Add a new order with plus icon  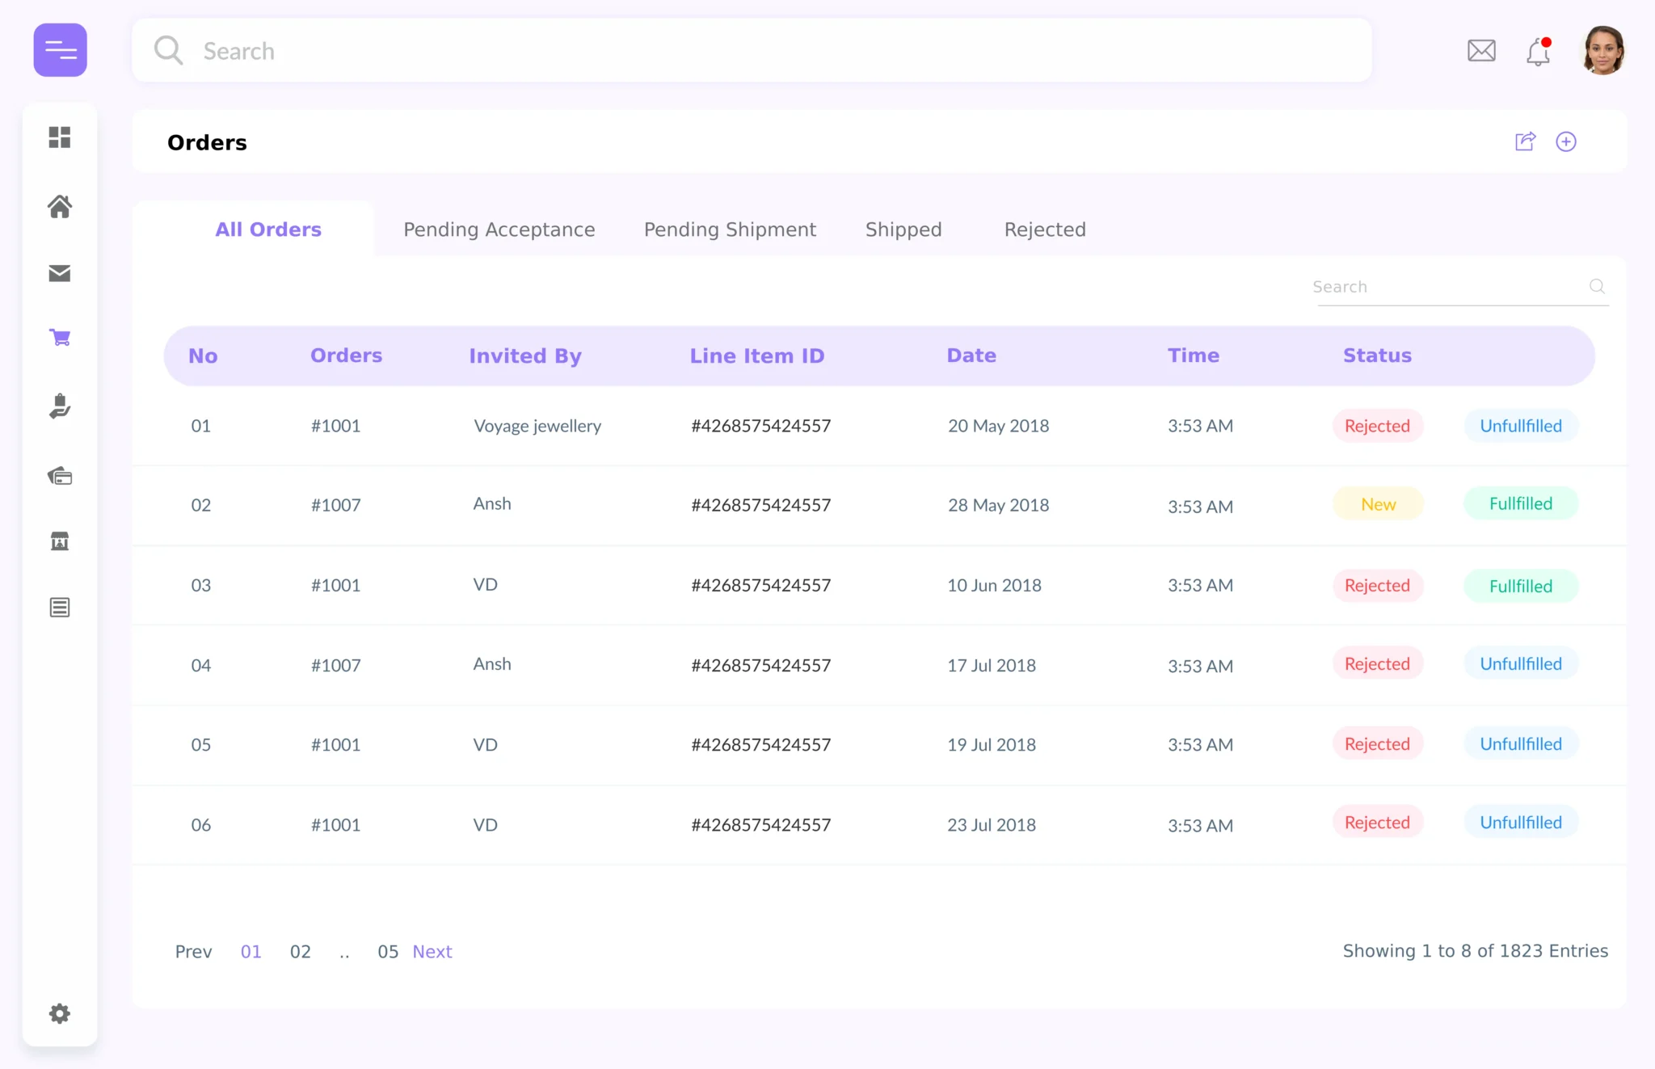click(x=1566, y=141)
